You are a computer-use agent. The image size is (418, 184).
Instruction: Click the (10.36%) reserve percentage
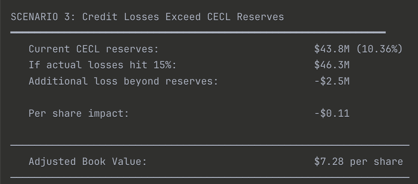coord(379,49)
